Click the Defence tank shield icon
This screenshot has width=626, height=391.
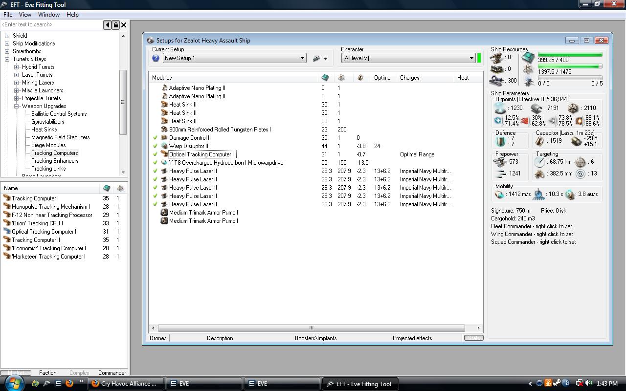click(500, 141)
